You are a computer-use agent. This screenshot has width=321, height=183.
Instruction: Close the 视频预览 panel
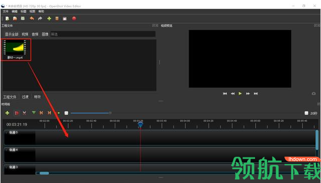coord(318,25)
